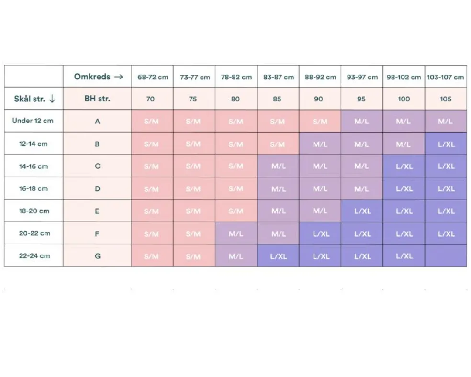Click BH size "85" in the size row
The width and height of the screenshot is (471, 377).
278,99
